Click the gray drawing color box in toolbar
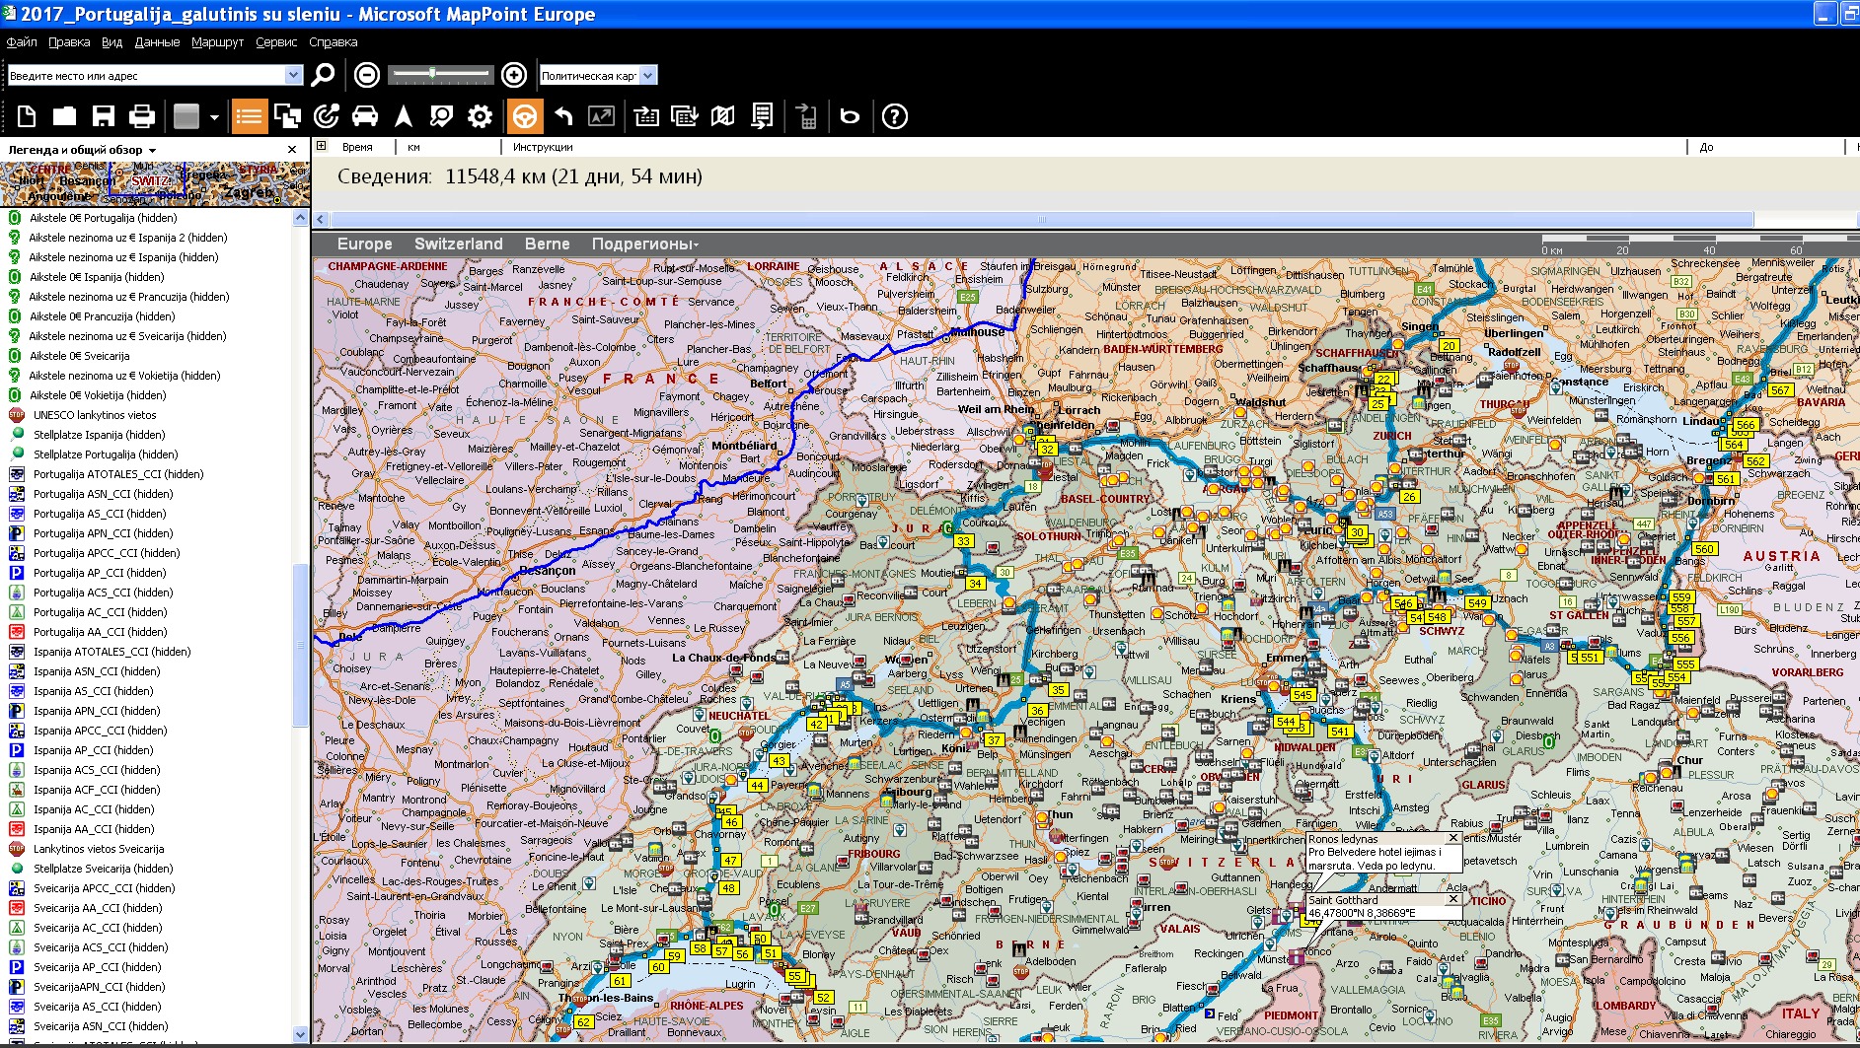 186,116
